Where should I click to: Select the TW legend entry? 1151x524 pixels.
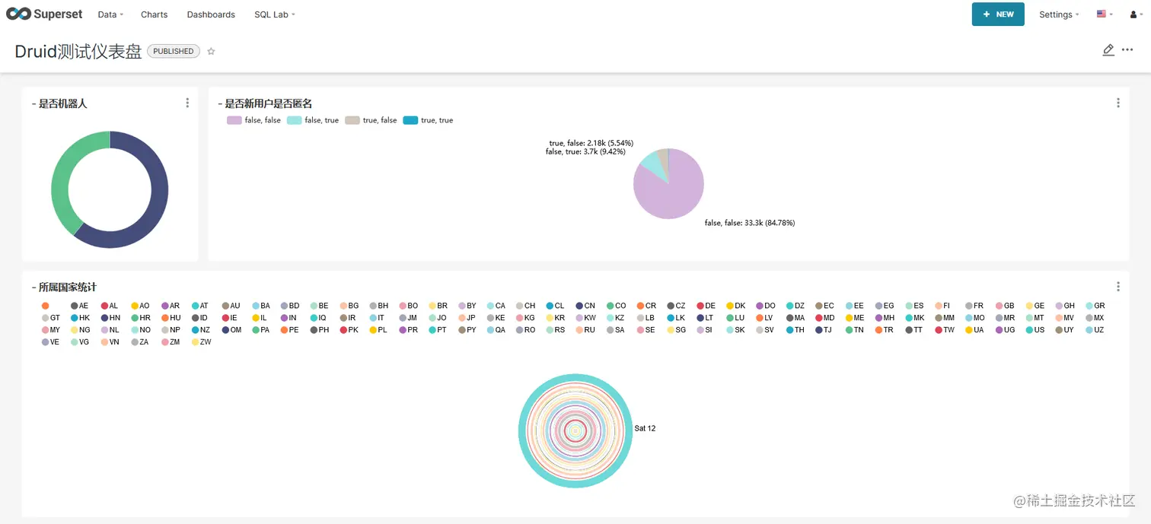[944, 330]
